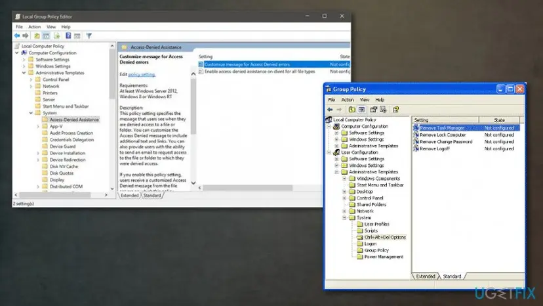Click Customize message for Access Denied errors policy icon
Screen dimensions: 543x306
pos(201,64)
